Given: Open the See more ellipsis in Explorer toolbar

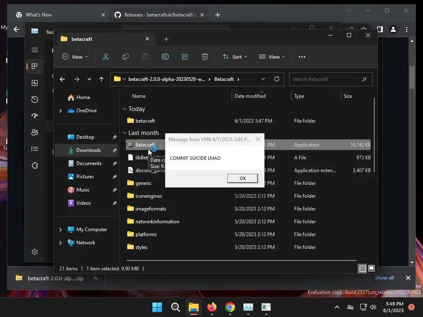Looking at the screenshot, I should click(x=302, y=57).
